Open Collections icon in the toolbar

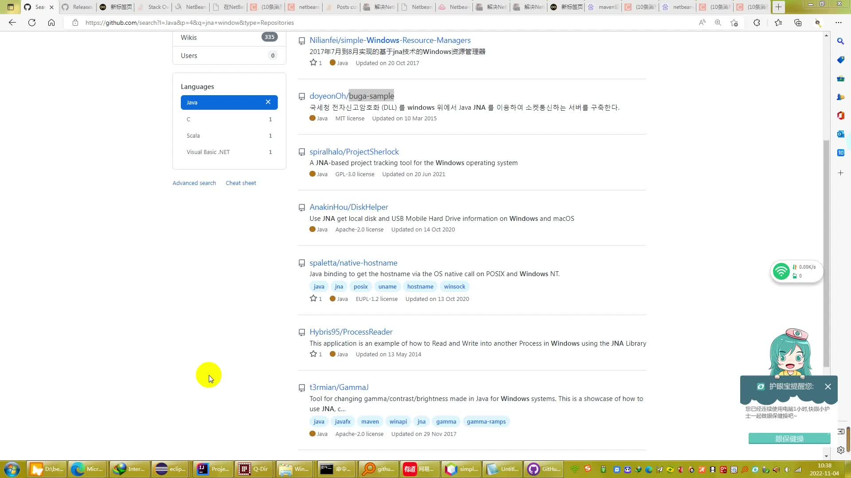pos(798,23)
